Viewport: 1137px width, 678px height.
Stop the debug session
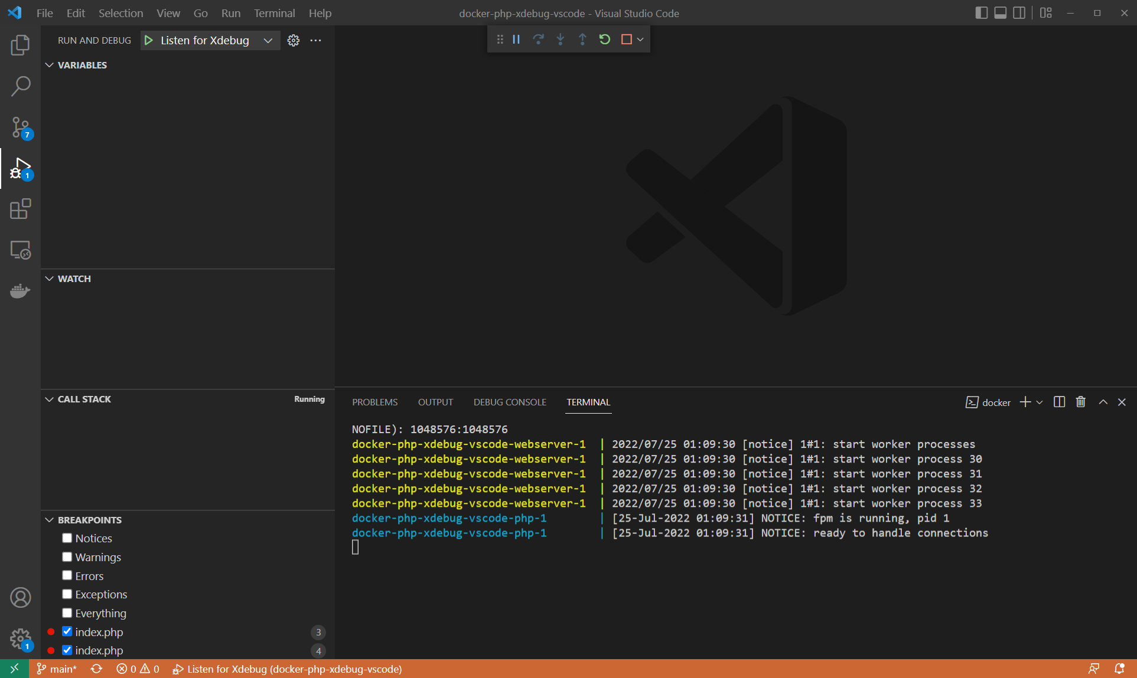[x=627, y=40]
